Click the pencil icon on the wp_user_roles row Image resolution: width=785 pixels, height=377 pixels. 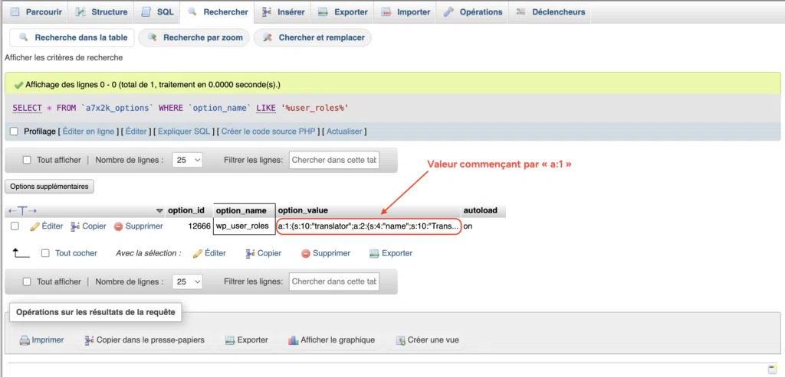[34, 226]
